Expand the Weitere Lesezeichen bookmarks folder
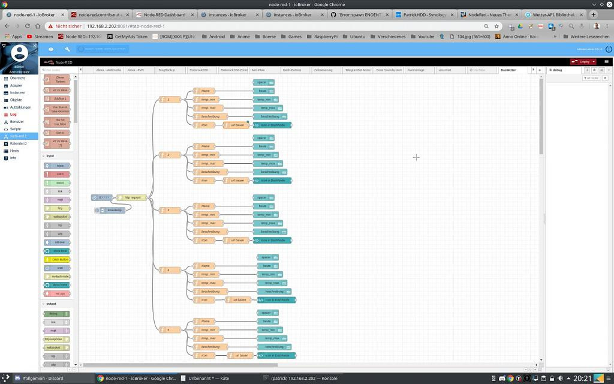This screenshot has width=614, height=384. 586,37
